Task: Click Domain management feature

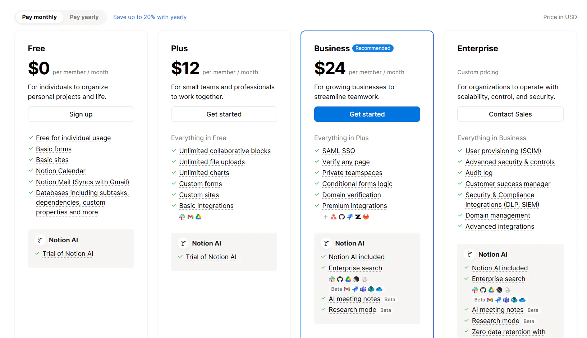Action: click(x=498, y=215)
